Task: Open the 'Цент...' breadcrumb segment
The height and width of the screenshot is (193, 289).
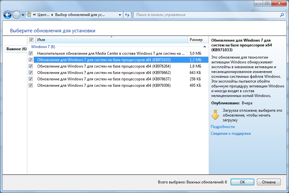Action: [x=43, y=15]
